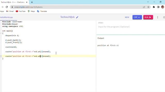Viewport: 165px width, 92px height.
Task: Click the '#include<deque>' code line
Action: [x=10, y=24]
